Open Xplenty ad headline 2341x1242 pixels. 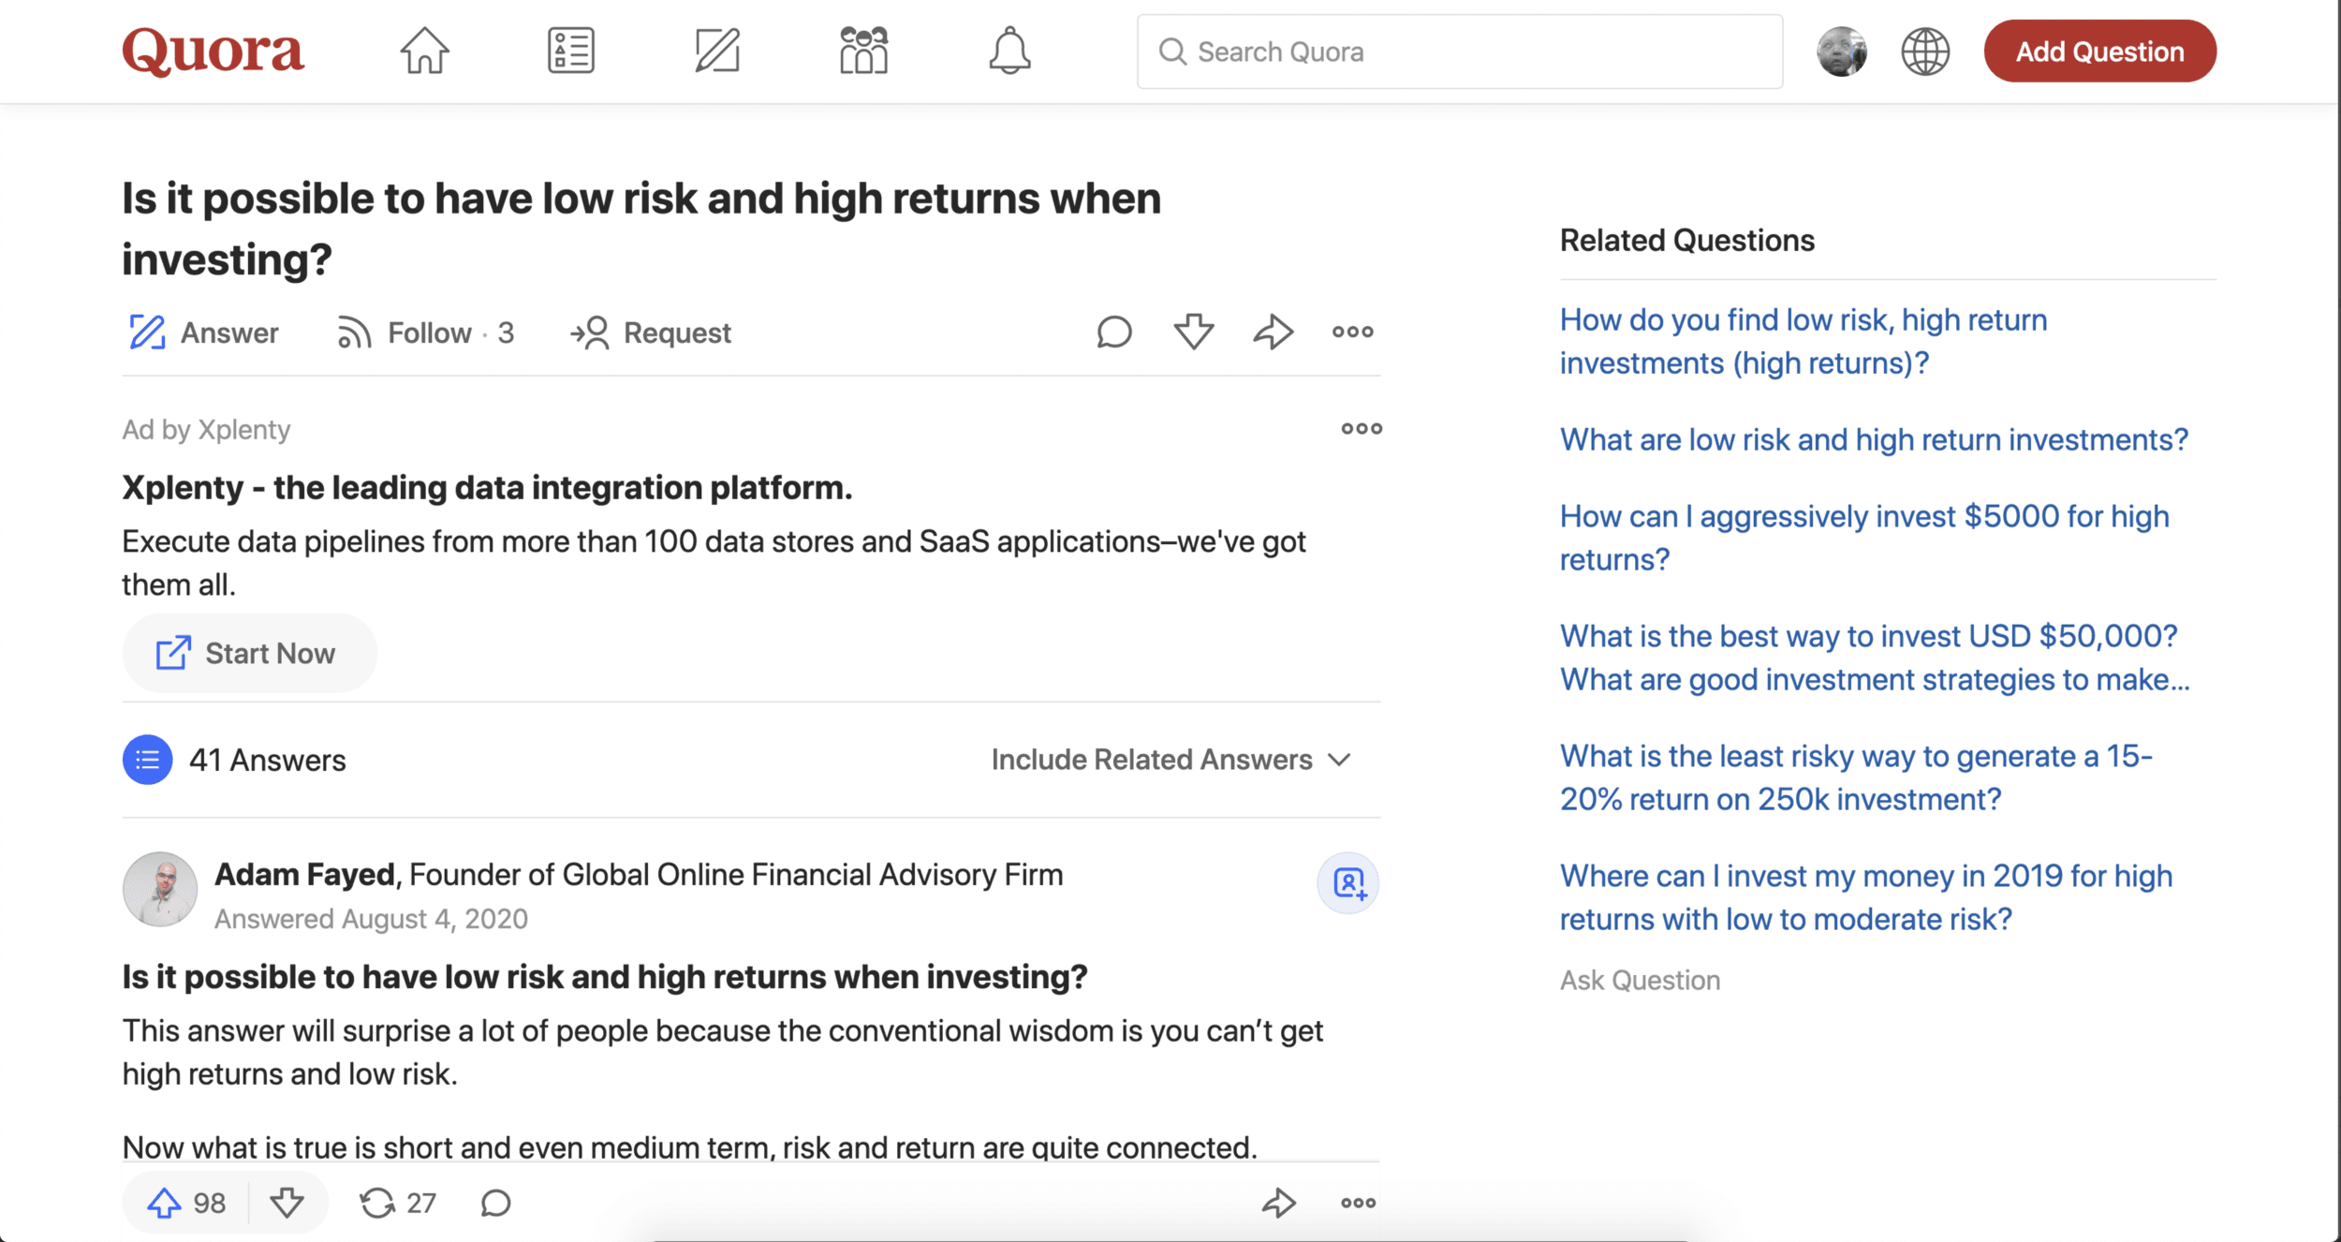coord(487,487)
